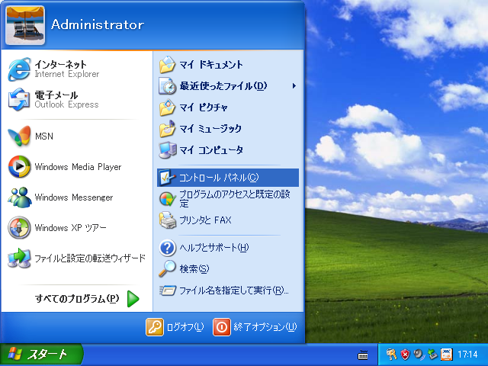Open the ファイルと設定の転送ウィザード icon
This screenshot has width=488, height=366.
[19, 258]
